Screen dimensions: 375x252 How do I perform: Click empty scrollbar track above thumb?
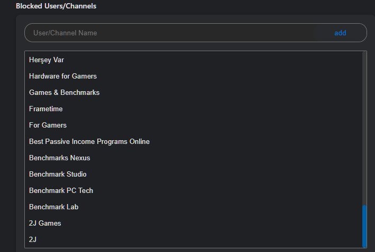click(x=364, y=128)
